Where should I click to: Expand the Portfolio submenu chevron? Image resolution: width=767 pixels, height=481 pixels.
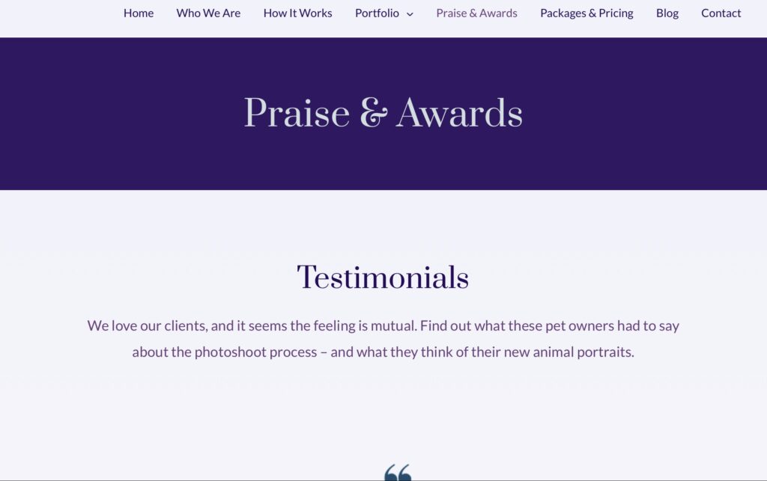(410, 14)
